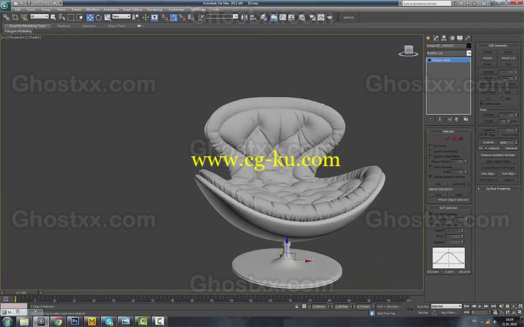Image resolution: width=524 pixels, height=327 pixels.
Task: Switch to the Create command panel tab
Action: [428, 38]
